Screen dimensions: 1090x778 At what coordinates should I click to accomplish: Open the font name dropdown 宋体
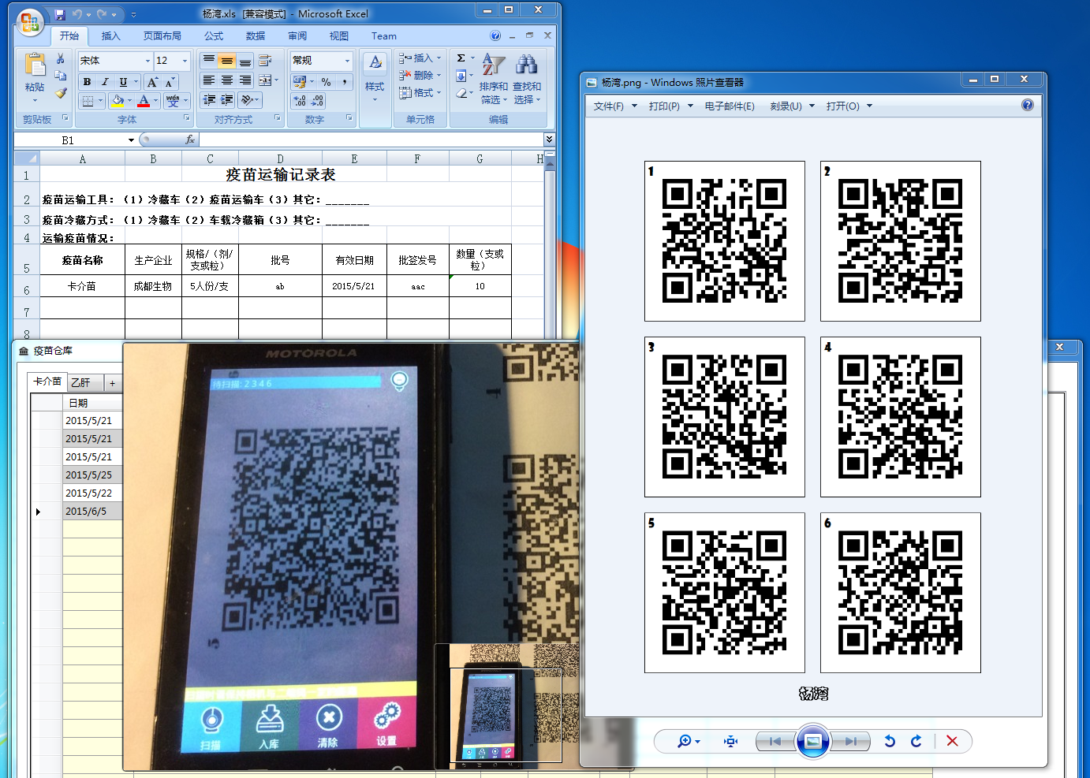pos(147,61)
